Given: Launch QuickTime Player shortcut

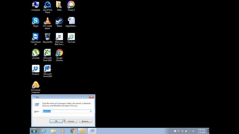Looking at the screenshot, I should 47,7.
